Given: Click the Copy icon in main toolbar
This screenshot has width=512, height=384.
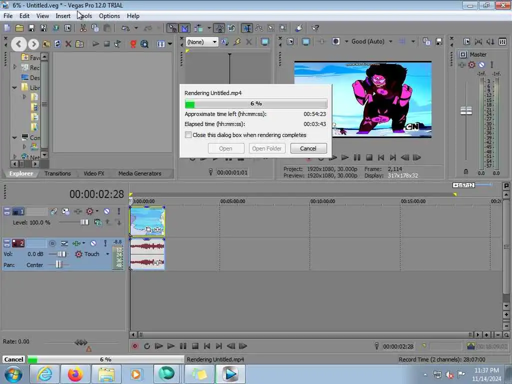Looking at the screenshot, I should pyautogui.click(x=95, y=28).
